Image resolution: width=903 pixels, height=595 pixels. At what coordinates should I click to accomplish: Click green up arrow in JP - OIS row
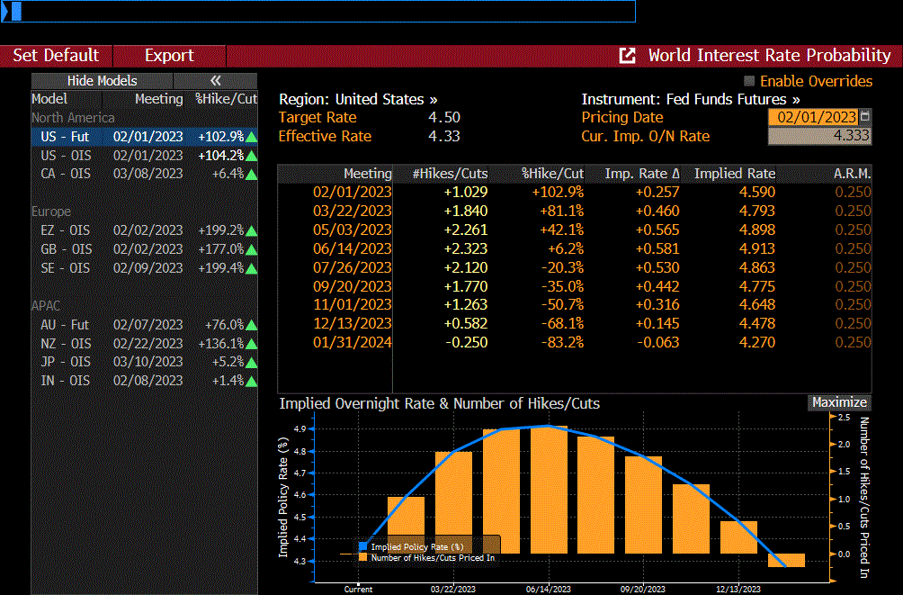click(251, 362)
